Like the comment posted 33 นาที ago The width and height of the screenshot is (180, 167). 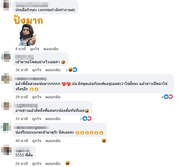coord(36,119)
